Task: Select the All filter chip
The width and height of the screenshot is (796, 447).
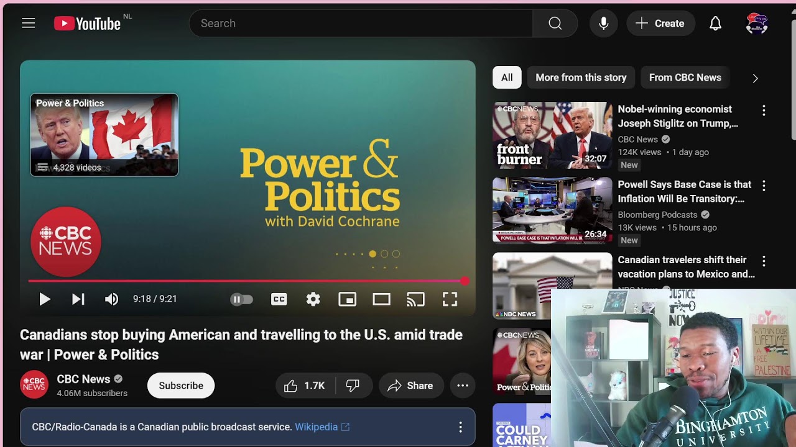Action: 507,78
